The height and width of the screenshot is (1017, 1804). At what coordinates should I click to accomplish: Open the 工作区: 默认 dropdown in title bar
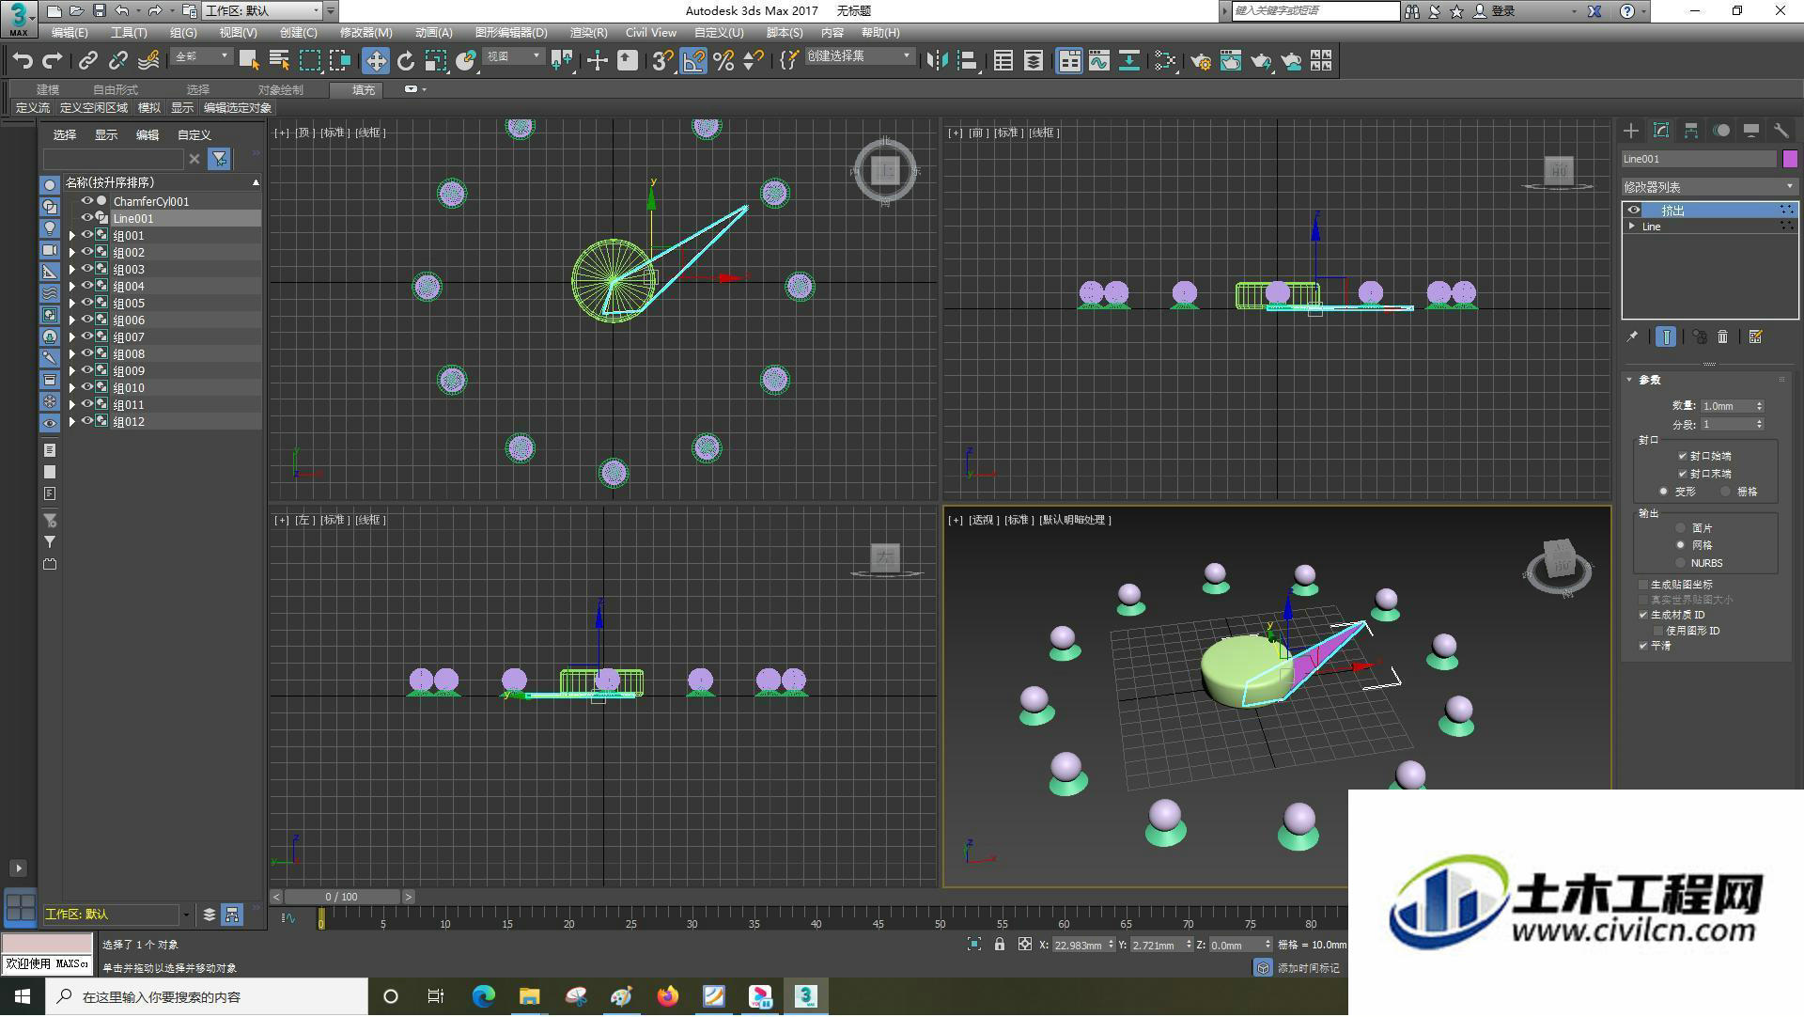262,11
